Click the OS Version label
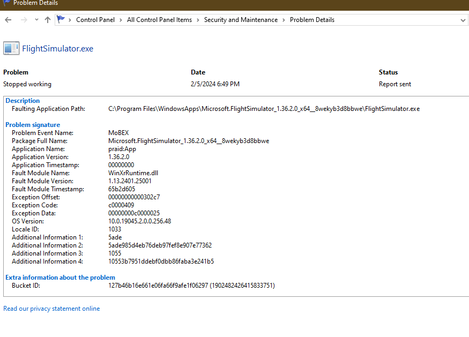Image resolution: width=469 pixels, height=337 pixels. 28,221
